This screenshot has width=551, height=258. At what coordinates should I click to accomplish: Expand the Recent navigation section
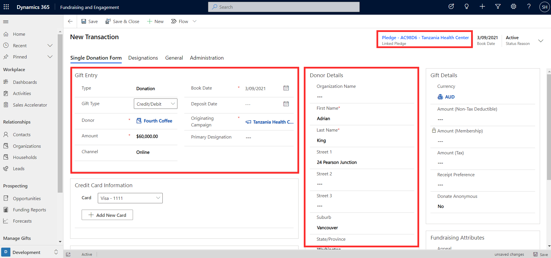click(x=50, y=45)
